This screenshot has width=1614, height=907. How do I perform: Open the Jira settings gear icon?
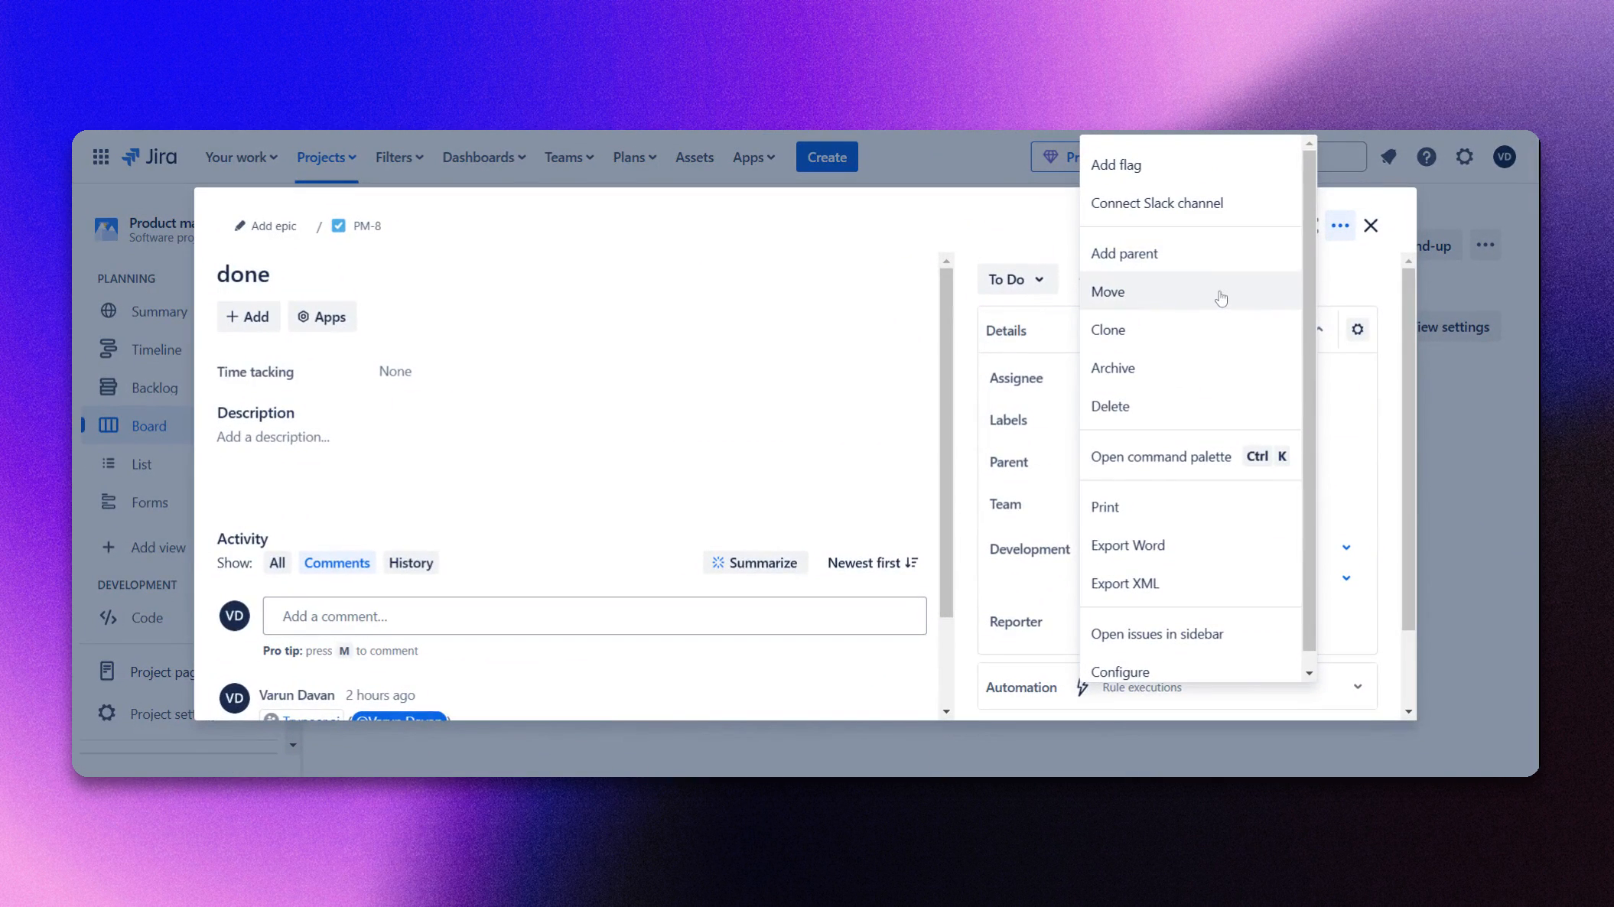[1465, 156]
